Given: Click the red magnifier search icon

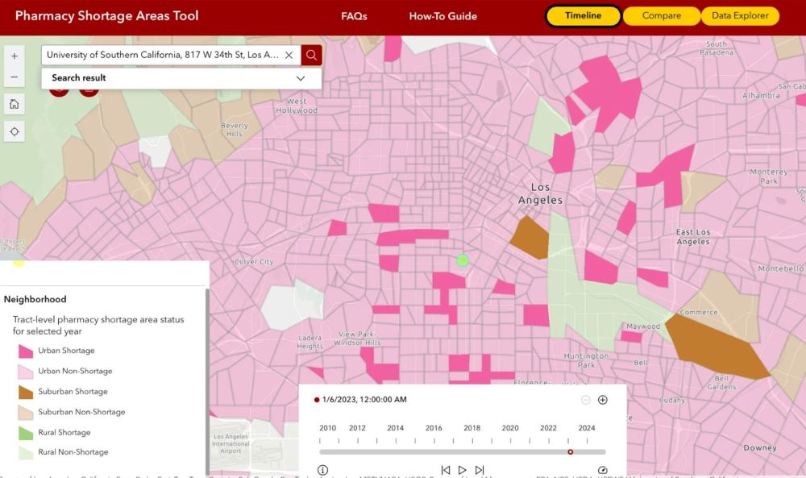Looking at the screenshot, I should tap(311, 55).
